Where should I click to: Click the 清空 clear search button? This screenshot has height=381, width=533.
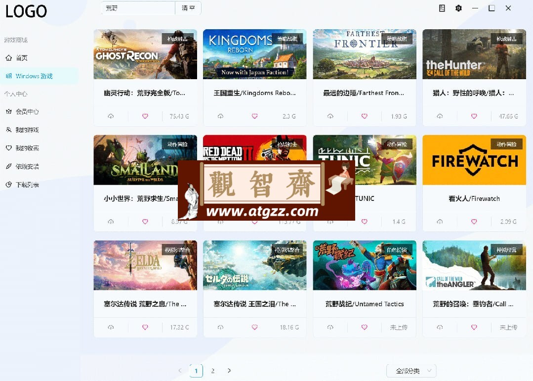(x=188, y=8)
